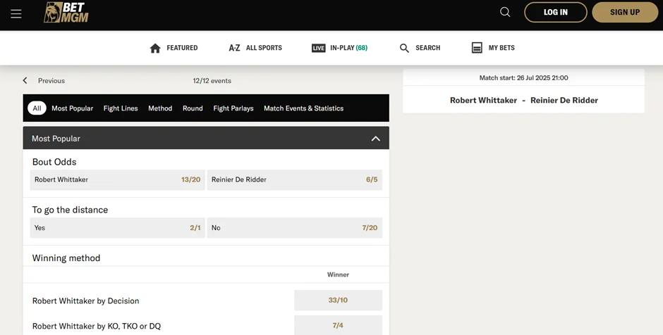This screenshot has width=663, height=335.
Task: Open All Sports A-Z icon
Action: point(235,48)
